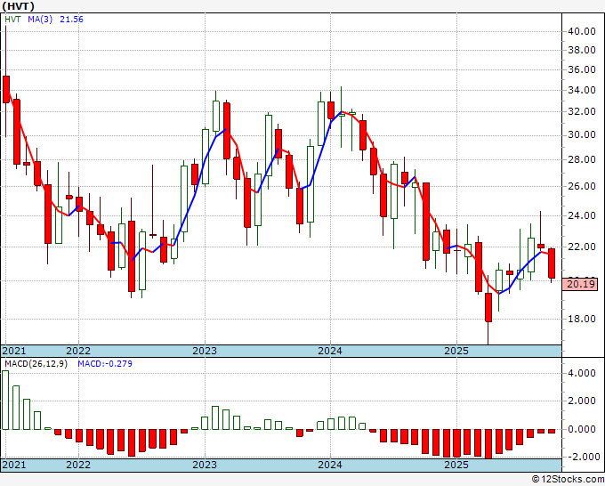The height and width of the screenshot is (486, 605).
Task: Click 2023 on the MACD timeline
Action: [x=205, y=465]
